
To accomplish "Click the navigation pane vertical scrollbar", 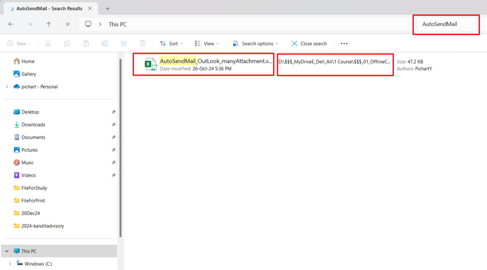I will (121, 148).
